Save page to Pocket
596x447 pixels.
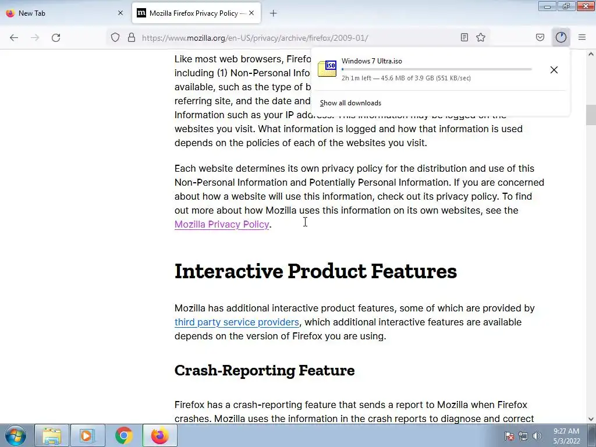540,37
